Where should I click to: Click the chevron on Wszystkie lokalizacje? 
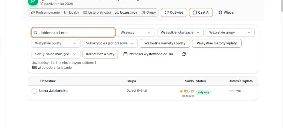pyautogui.click(x=198, y=33)
